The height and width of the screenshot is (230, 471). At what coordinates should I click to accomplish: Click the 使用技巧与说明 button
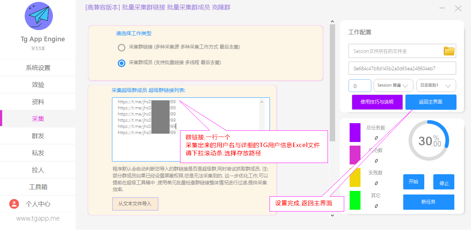click(377, 102)
